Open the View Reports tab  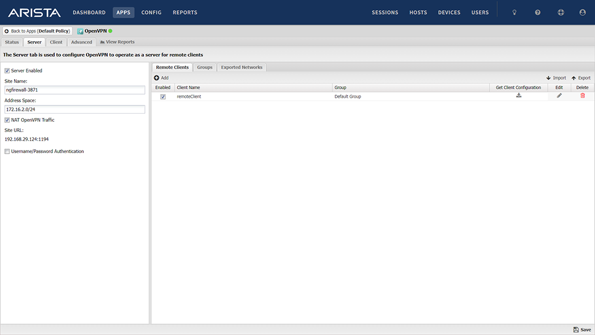tap(117, 42)
